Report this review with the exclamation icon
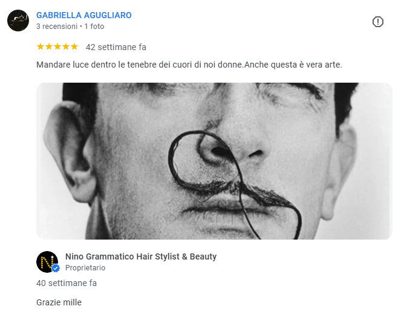This screenshot has width=404, height=312. 378,22
